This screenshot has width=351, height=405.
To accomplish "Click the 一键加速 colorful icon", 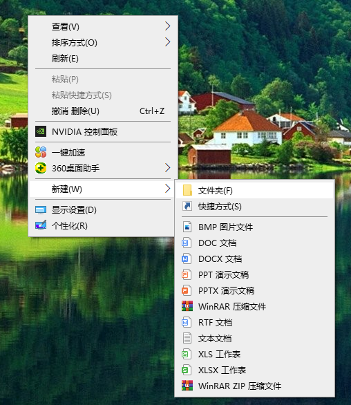I will pyautogui.click(x=41, y=152).
